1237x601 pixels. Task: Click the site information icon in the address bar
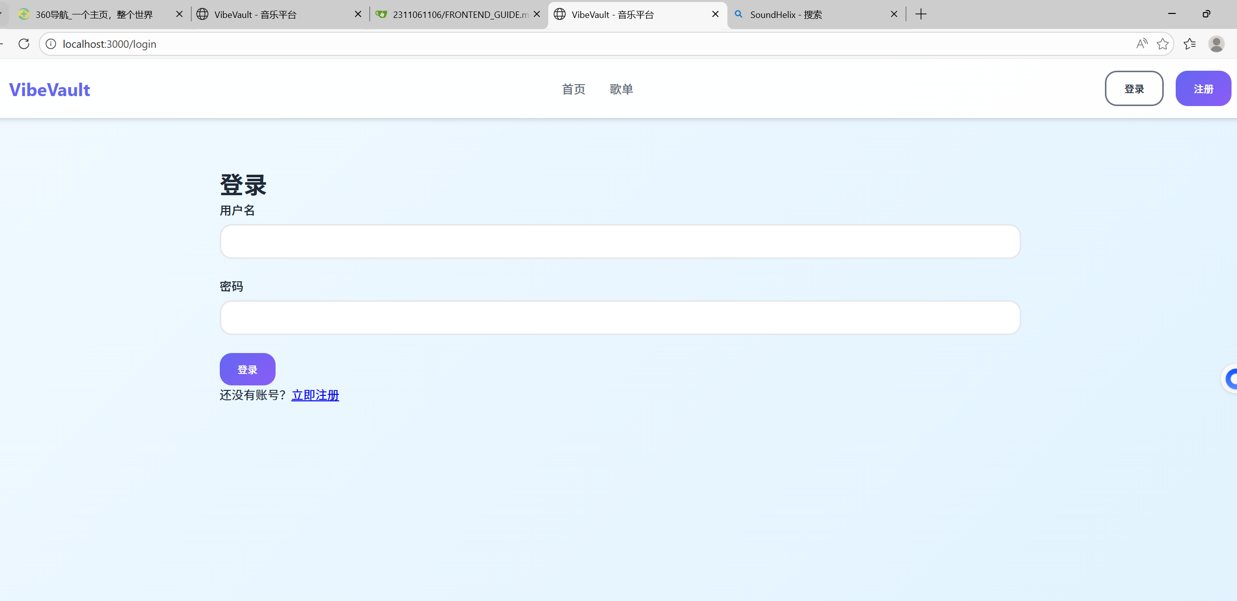point(51,44)
